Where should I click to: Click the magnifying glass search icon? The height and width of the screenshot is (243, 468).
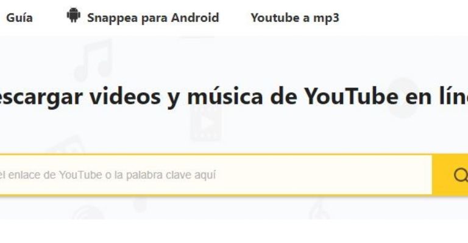tap(461, 175)
